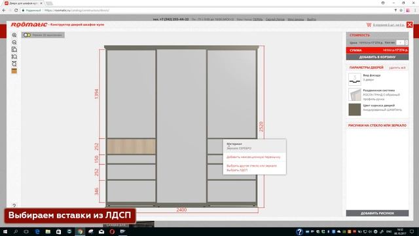Click the red shopping cart icon
This screenshot has height=236, width=419.
[x=369, y=25]
